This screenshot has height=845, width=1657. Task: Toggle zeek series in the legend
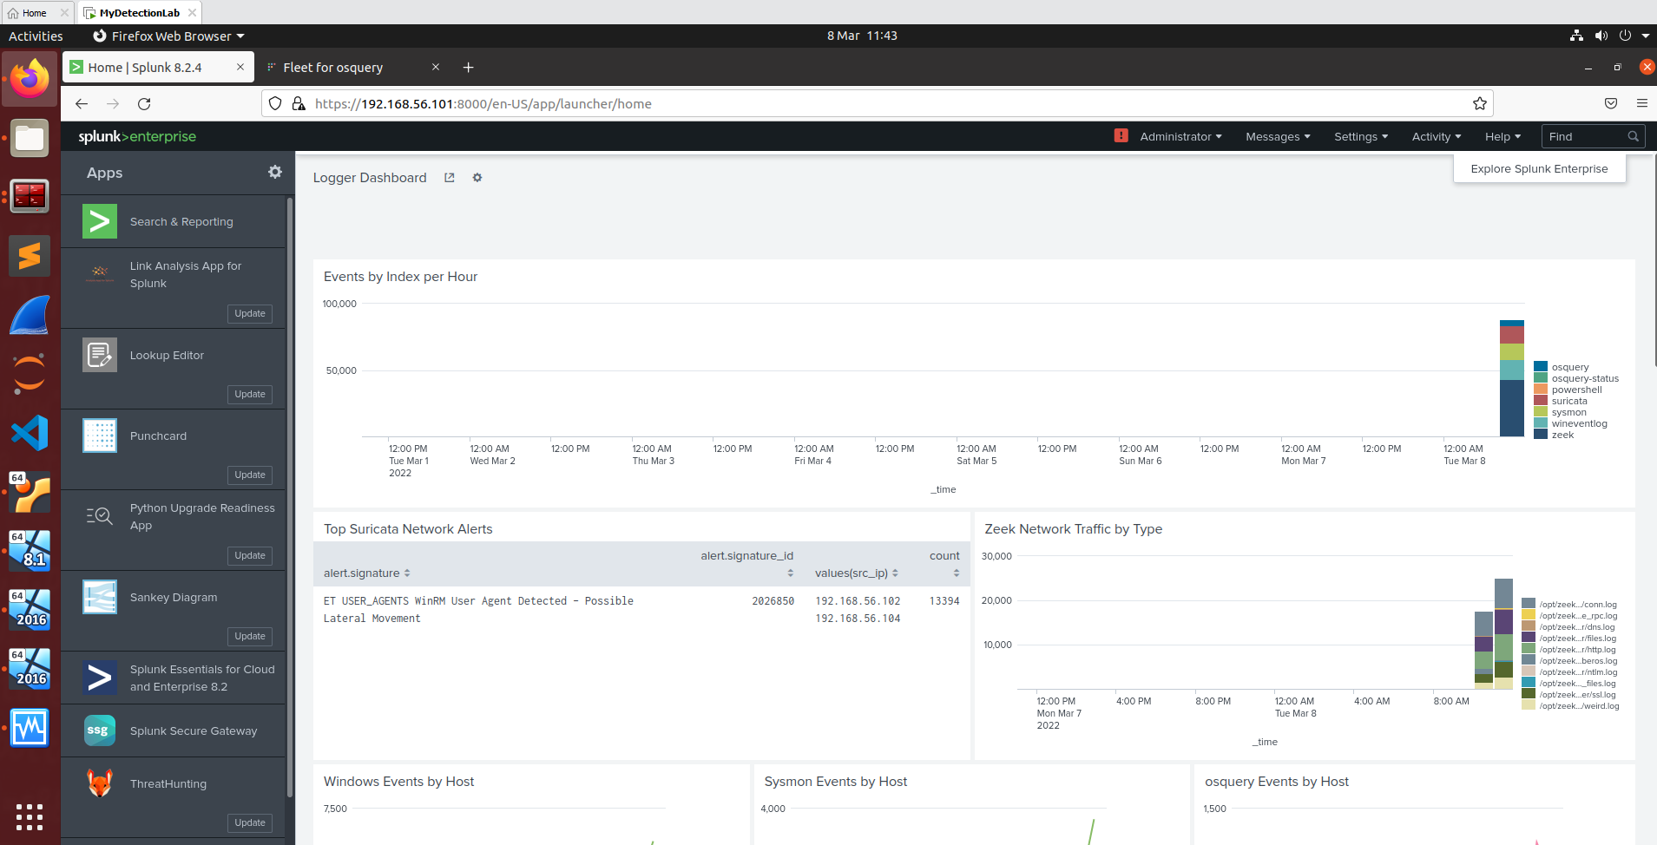click(x=1554, y=435)
